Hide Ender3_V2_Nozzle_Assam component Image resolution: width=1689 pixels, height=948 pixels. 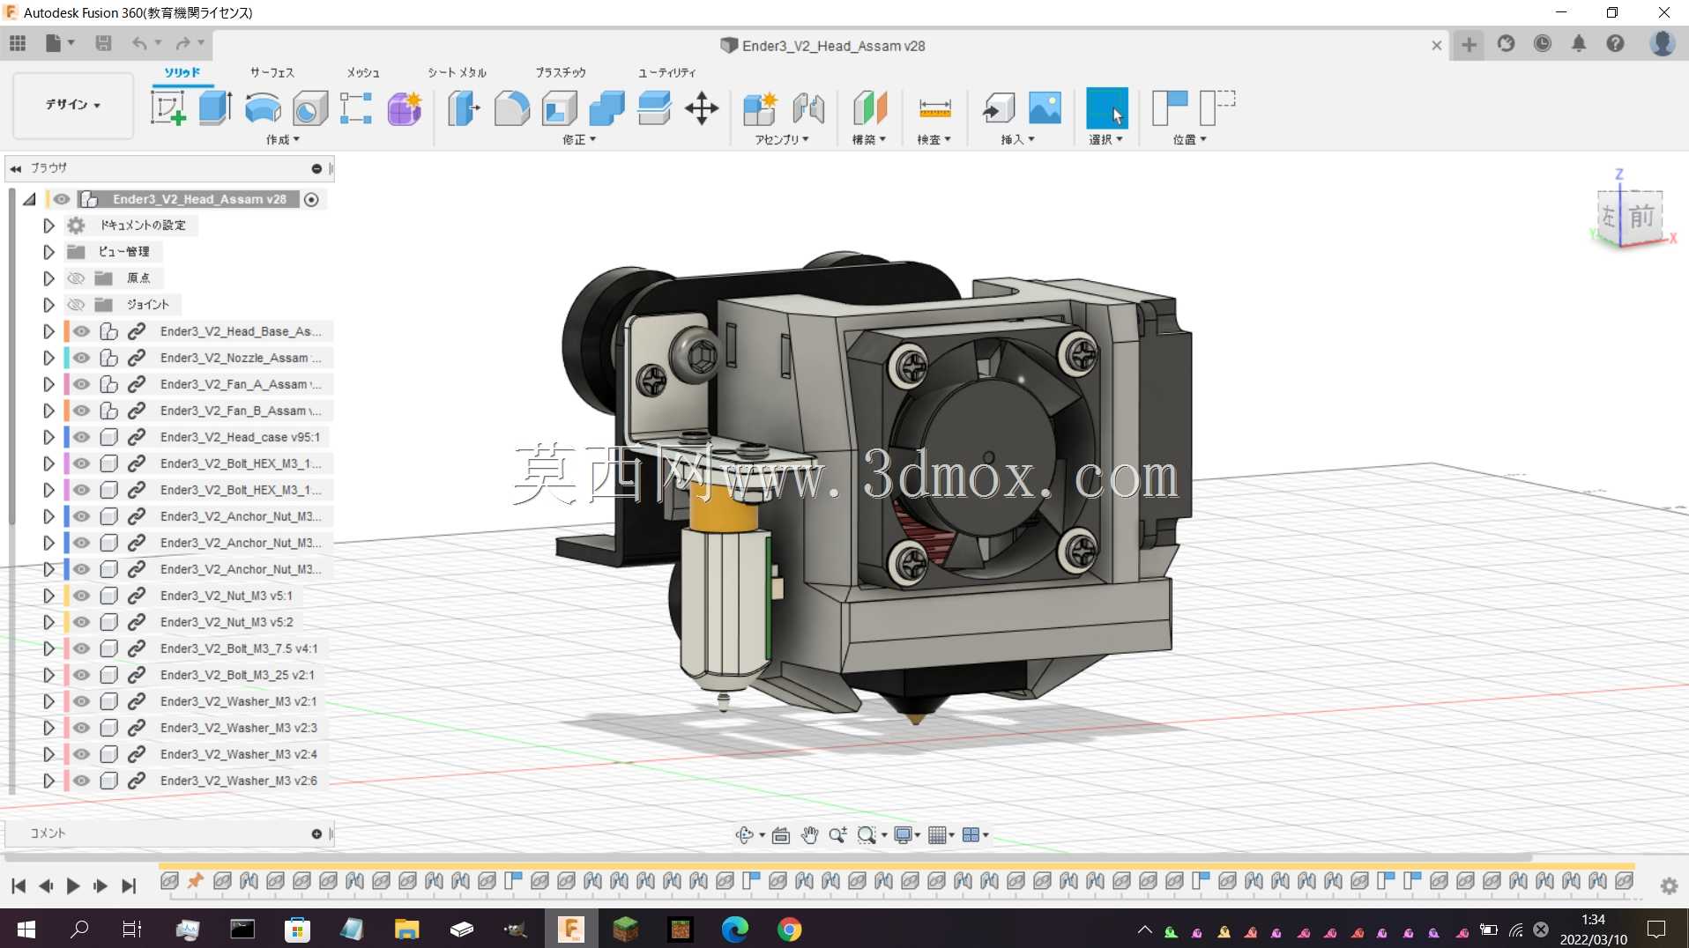coord(81,358)
